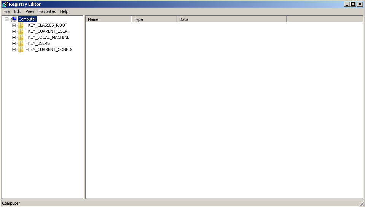Viewport: 365px width, 207px height.
Task: Select HKEY_CLASSES_ROOT label in tree
Action: point(46,25)
